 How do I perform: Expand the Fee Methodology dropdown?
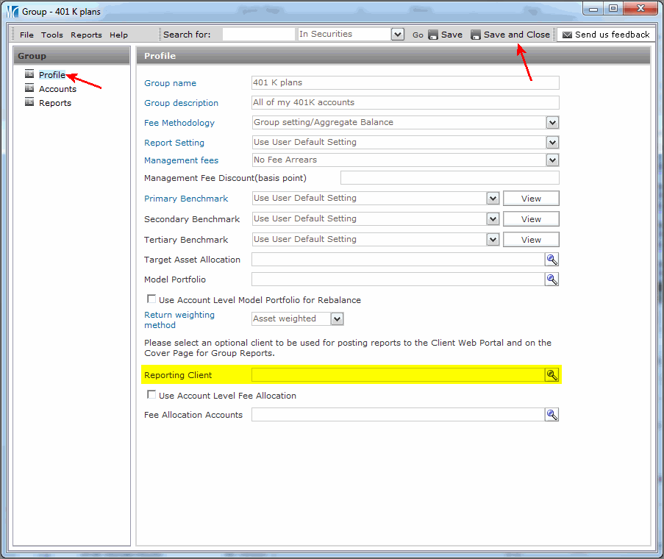point(552,123)
